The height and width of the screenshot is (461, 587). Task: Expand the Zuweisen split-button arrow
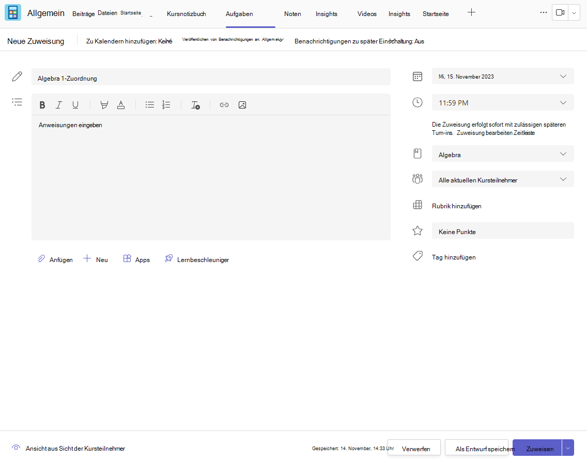click(x=568, y=448)
